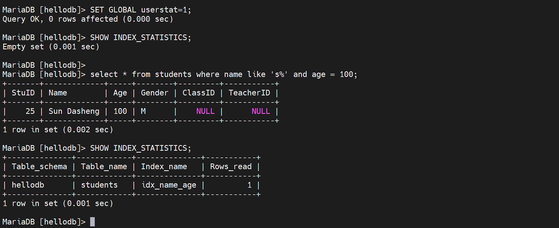Click the "1 row in set (0.002 sec)" line
This screenshot has width=559, height=228.
[x=58, y=130]
